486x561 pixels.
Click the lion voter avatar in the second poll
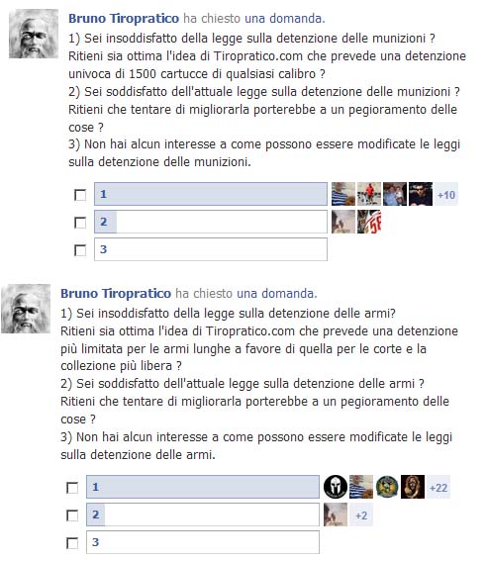(413, 487)
